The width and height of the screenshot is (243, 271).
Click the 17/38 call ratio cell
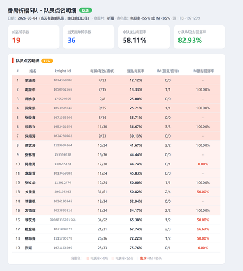point(103,164)
